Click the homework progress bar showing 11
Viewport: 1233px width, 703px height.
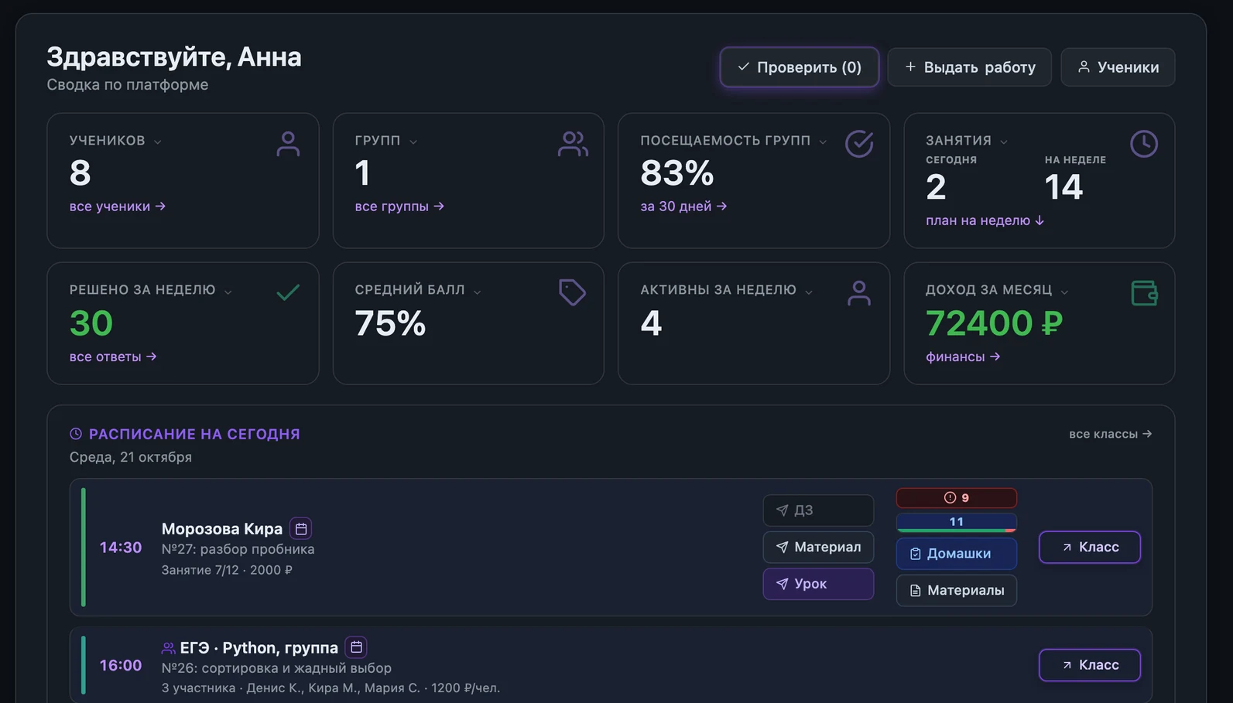point(957,523)
